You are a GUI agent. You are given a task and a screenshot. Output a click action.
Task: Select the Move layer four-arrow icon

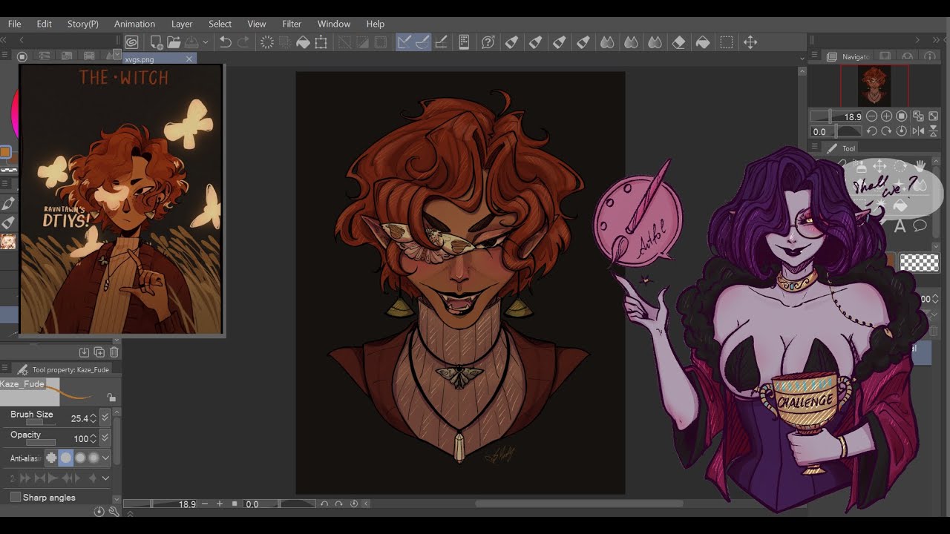[750, 42]
